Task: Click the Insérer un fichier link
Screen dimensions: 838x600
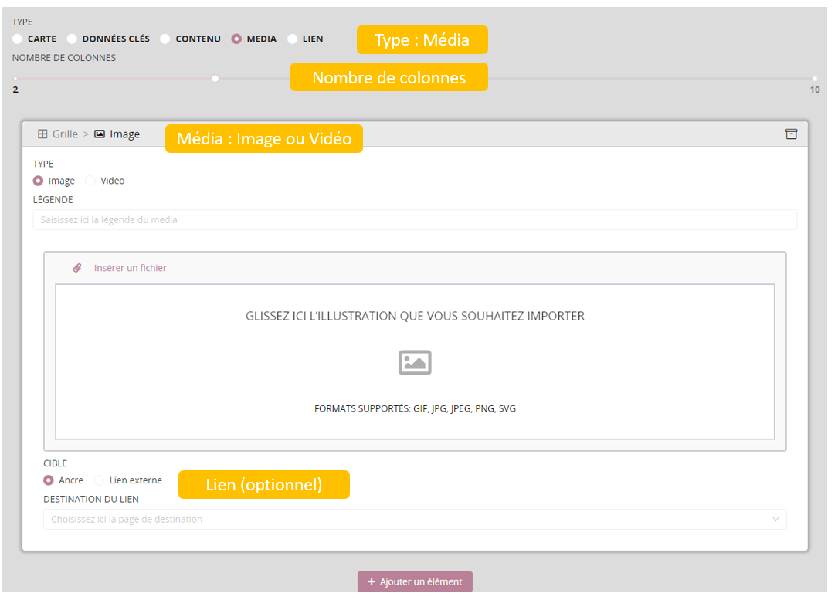Action: click(130, 268)
